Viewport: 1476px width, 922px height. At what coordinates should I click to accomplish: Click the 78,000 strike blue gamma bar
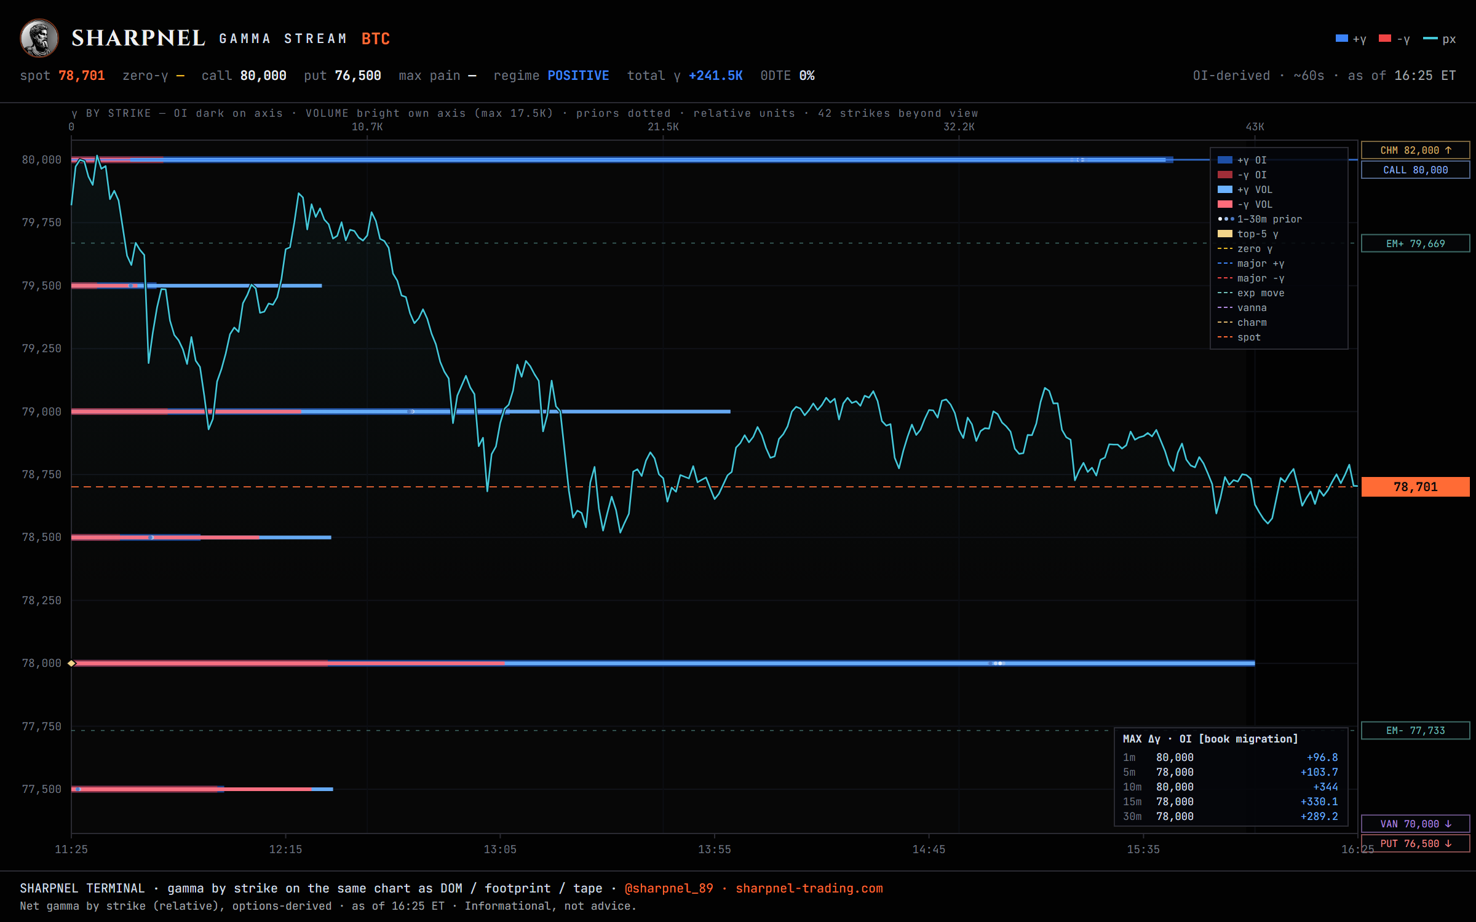(x=879, y=663)
